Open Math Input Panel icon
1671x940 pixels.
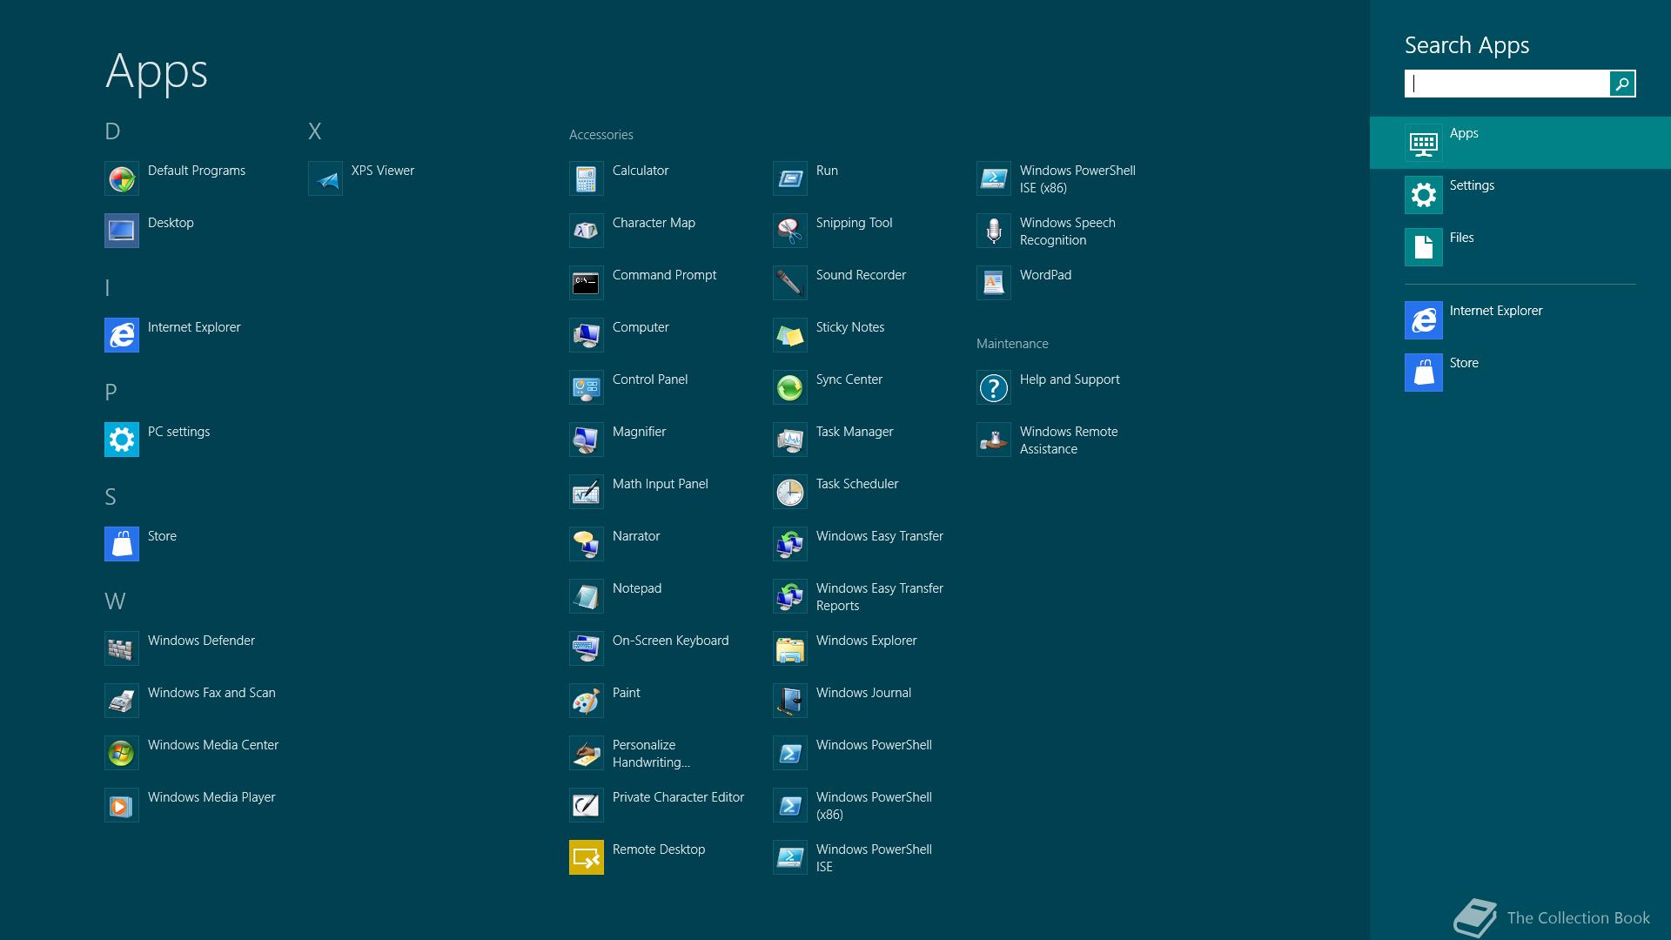(x=586, y=492)
